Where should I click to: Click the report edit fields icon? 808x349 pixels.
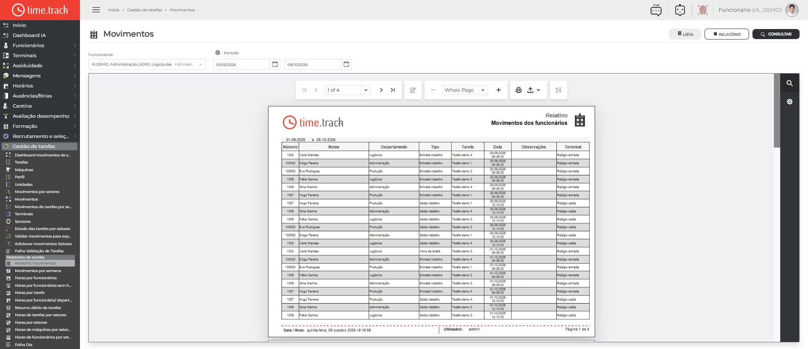click(413, 90)
